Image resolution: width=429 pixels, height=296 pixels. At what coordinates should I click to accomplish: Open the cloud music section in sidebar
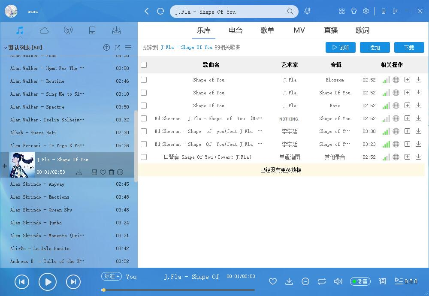point(44,30)
